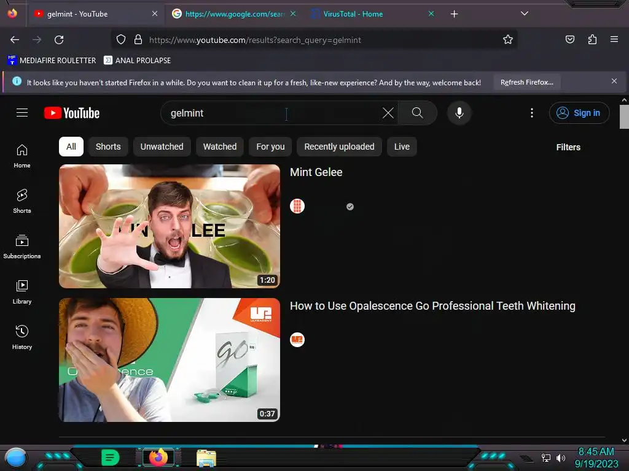Save page to Pocket

coord(570,39)
